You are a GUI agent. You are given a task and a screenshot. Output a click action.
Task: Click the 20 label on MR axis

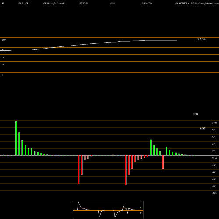(x=214, y=151)
